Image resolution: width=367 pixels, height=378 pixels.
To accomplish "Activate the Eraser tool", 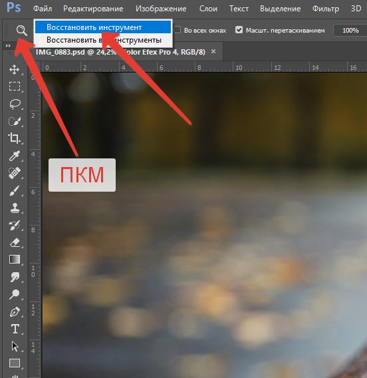I will click(15, 242).
